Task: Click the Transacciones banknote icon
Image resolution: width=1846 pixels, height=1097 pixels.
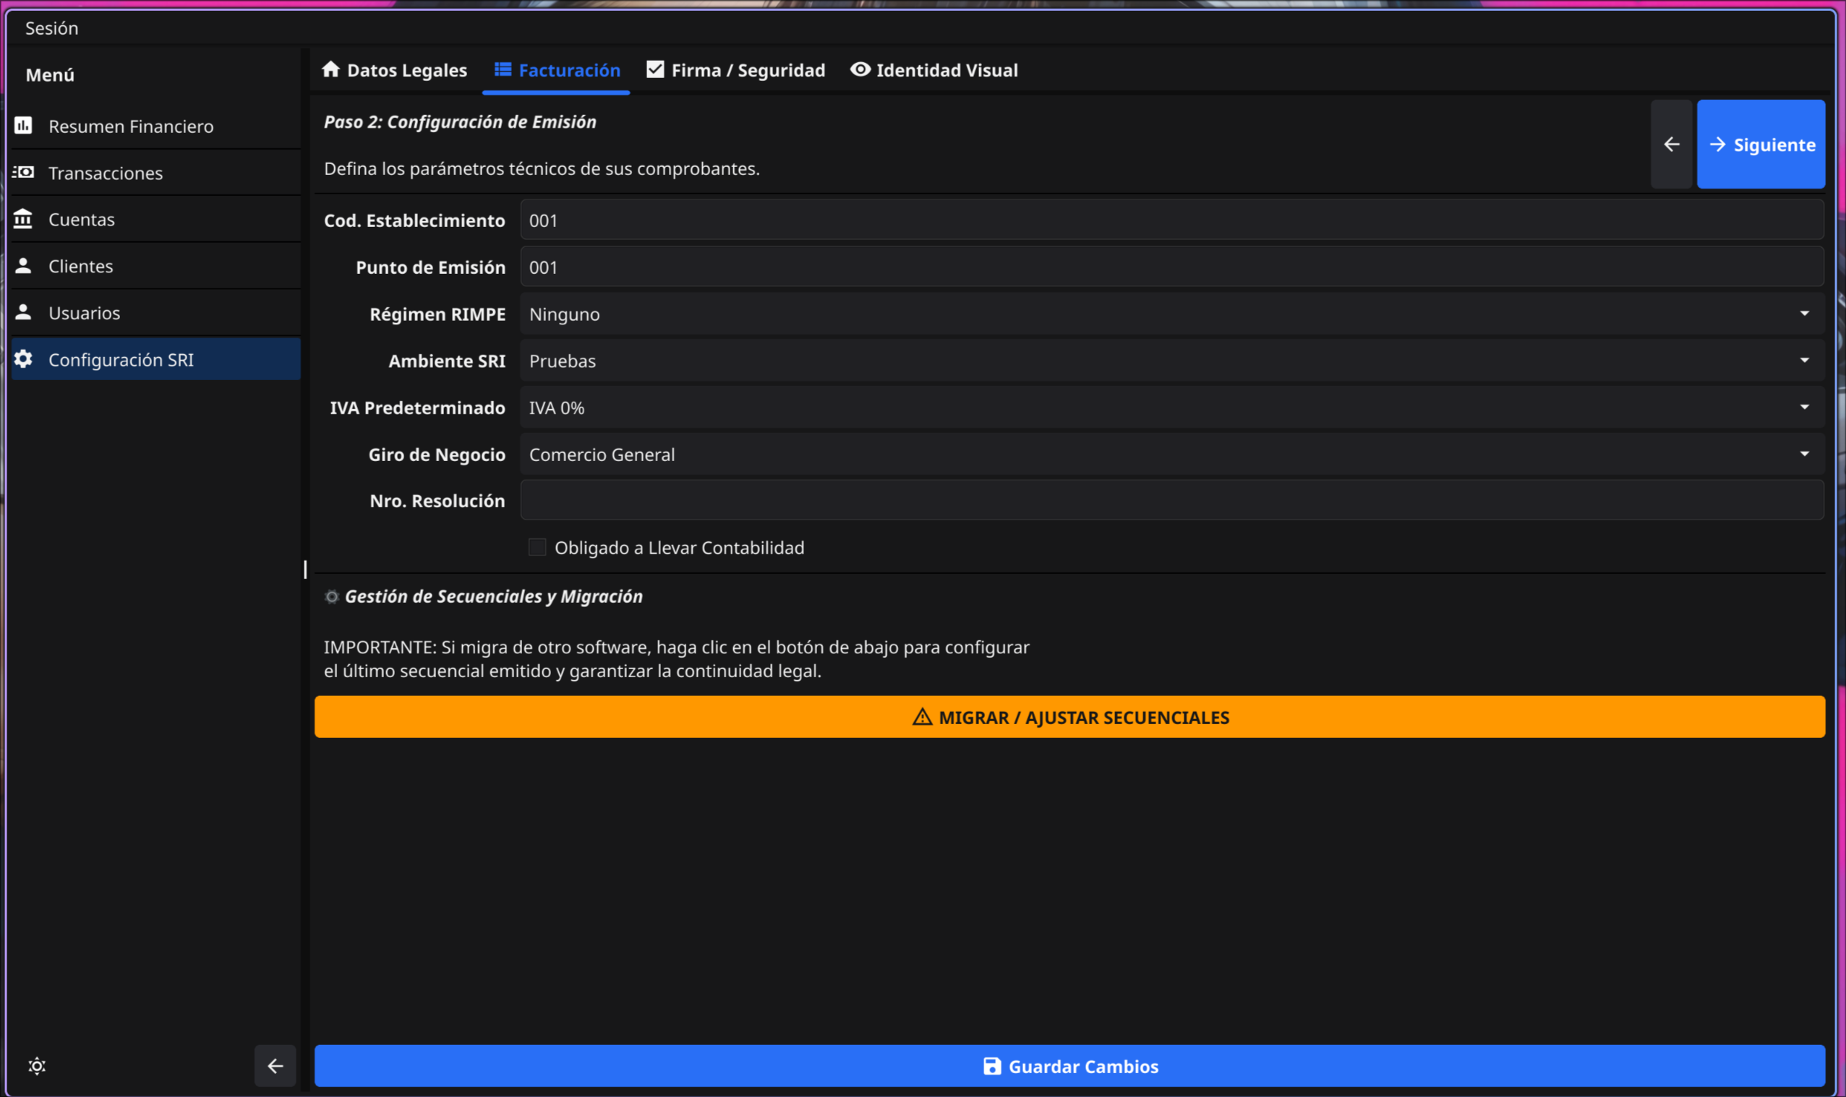Action: point(23,172)
